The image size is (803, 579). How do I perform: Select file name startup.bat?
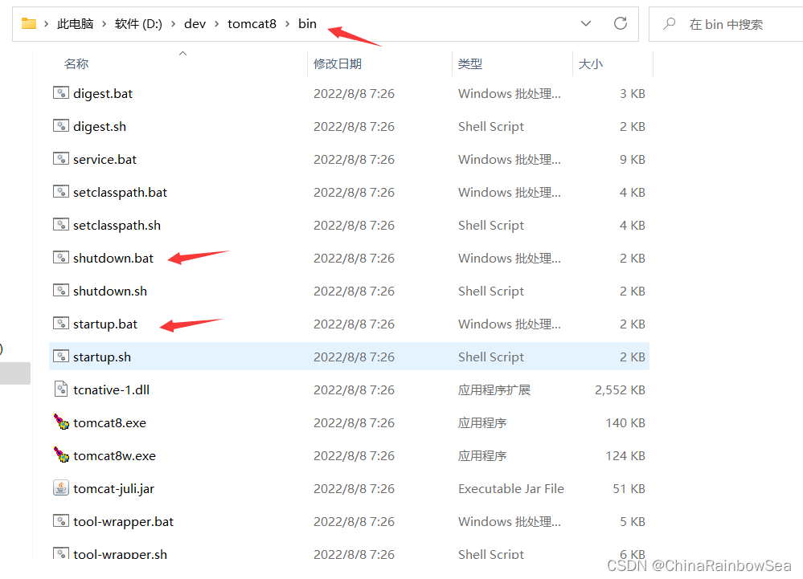point(105,324)
